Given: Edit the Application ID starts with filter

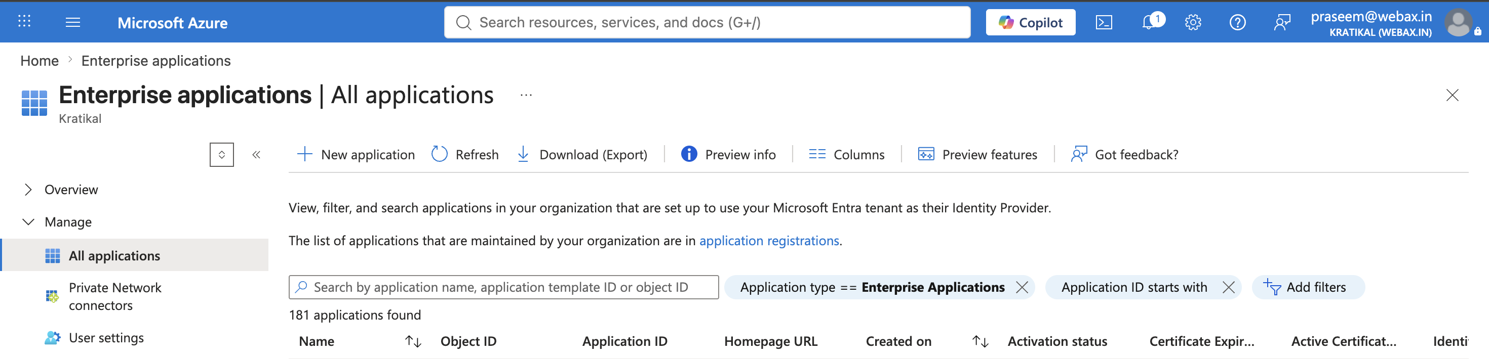Looking at the screenshot, I should (1134, 287).
